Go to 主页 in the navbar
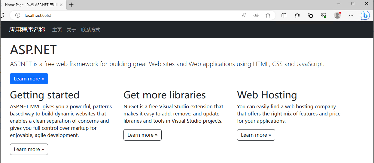Viewport: 374px width, 163px height. point(57,30)
